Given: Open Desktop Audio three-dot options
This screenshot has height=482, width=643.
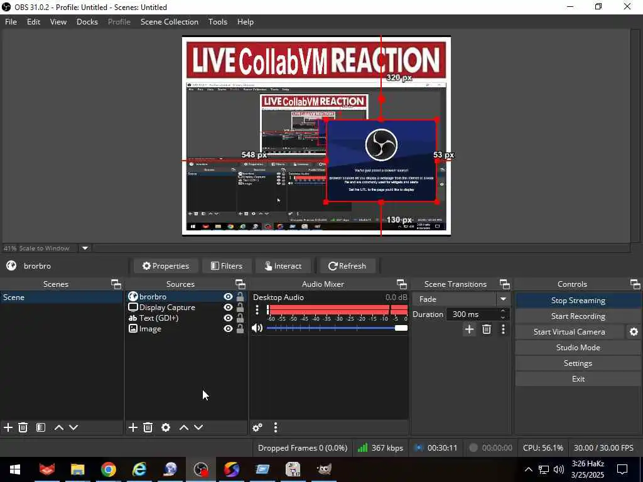Looking at the screenshot, I should click(x=257, y=309).
